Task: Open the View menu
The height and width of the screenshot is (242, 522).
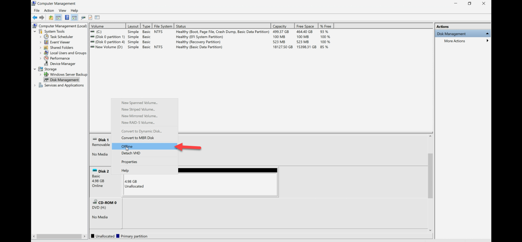Action: click(62, 10)
